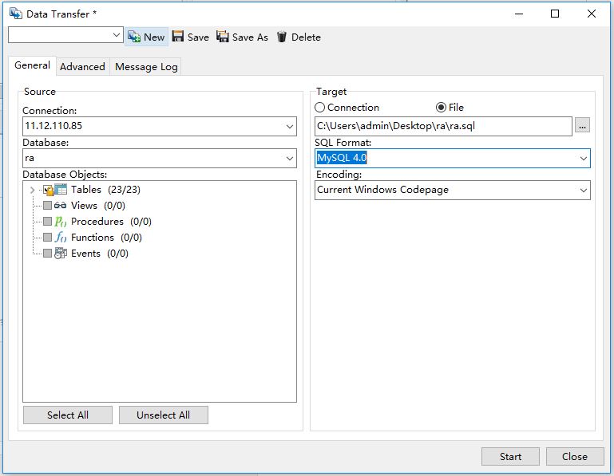This screenshot has height=476, width=614.
Task: Click the New profile toolbar icon
Action: (x=134, y=37)
